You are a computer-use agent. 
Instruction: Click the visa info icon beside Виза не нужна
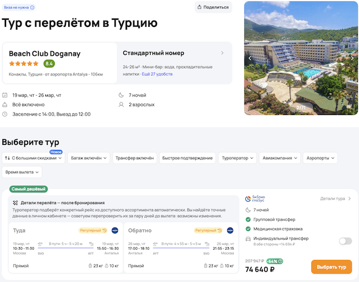pos(32,8)
